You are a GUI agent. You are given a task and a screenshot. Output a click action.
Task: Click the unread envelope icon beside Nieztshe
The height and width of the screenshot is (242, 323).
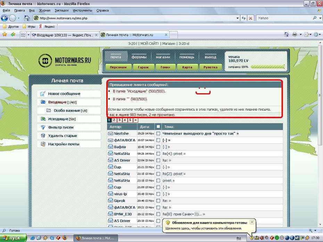tap(110, 133)
